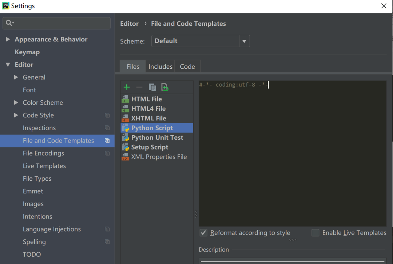Switch to the Code tab
The height and width of the screenshot is (264, 393).
tap(187, 67)
